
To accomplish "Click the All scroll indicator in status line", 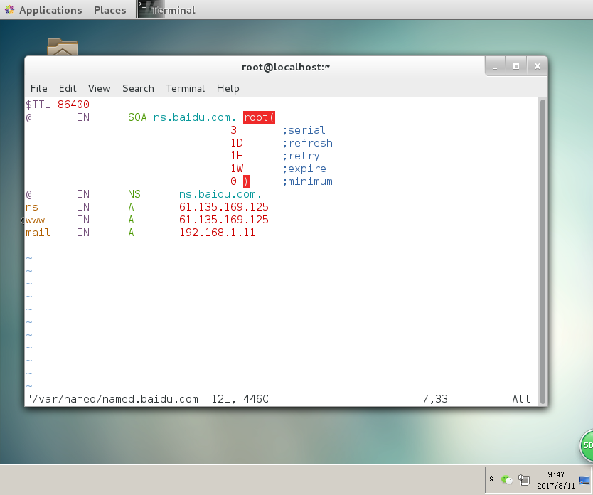I will point(521,399).
